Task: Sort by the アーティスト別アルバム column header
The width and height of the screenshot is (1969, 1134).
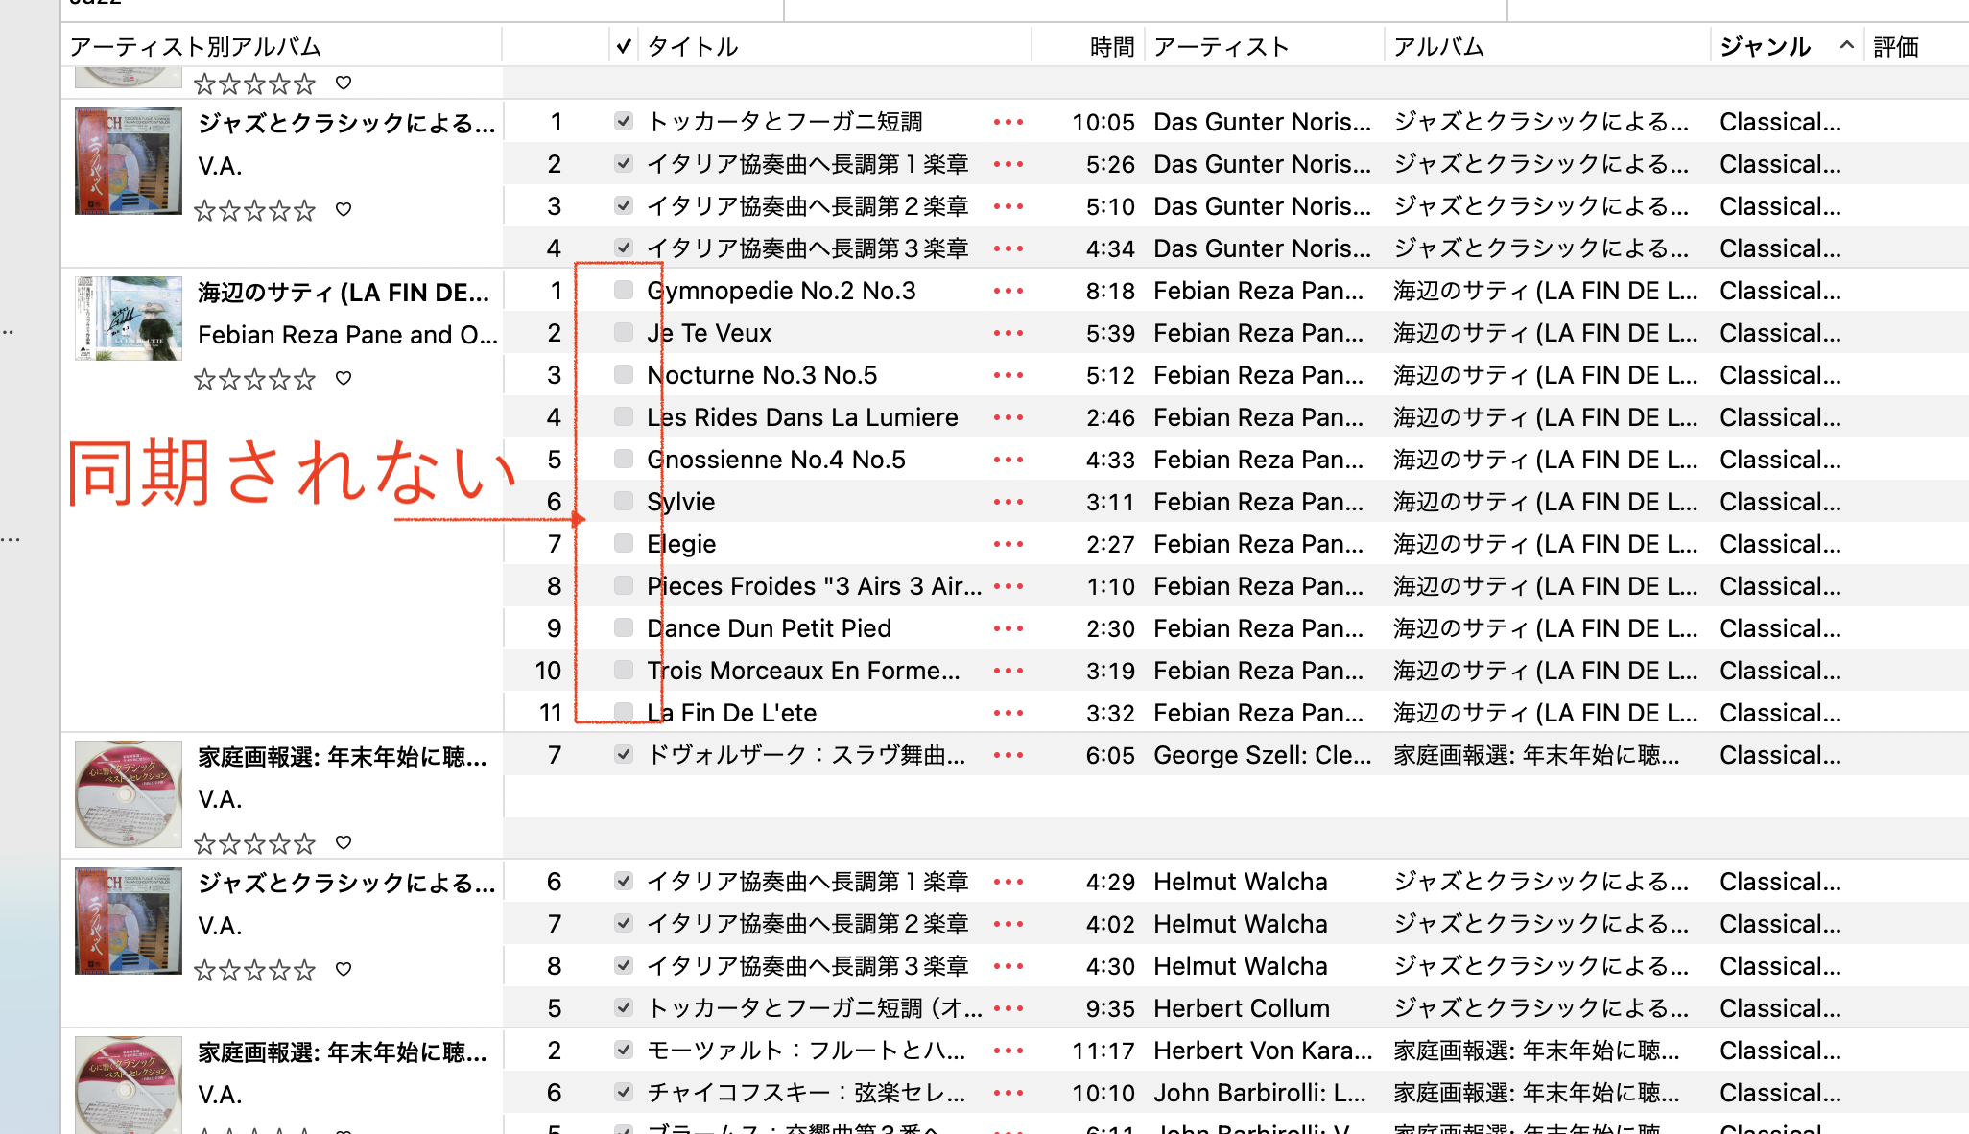Action: click(x=196, y=46)
